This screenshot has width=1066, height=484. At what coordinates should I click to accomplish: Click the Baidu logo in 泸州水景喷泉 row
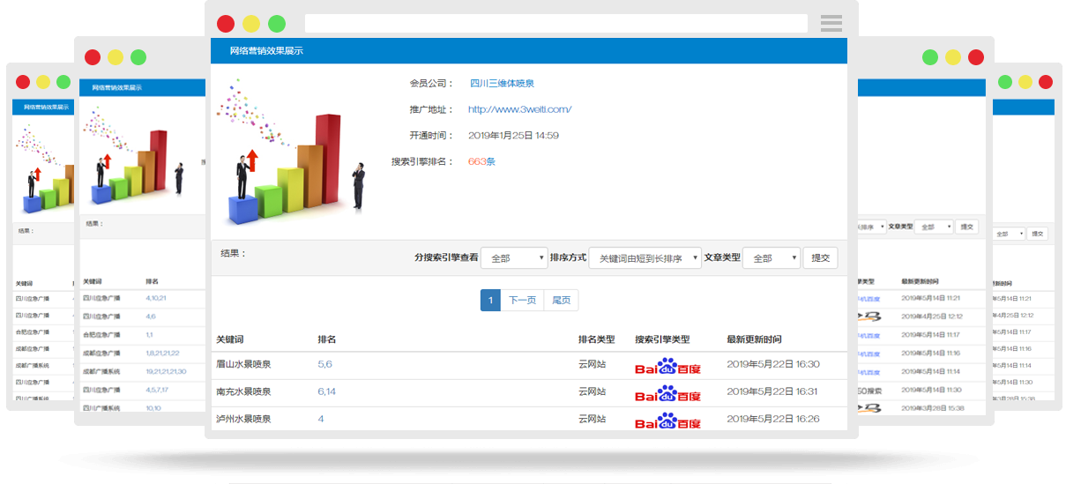point(667,420)
